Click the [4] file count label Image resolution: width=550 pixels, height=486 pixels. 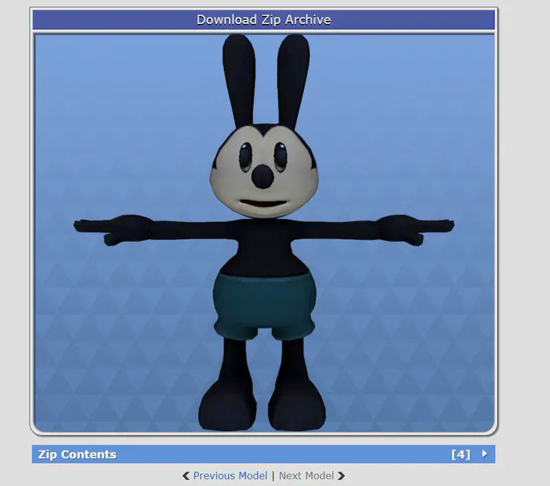tap(461, 454)
